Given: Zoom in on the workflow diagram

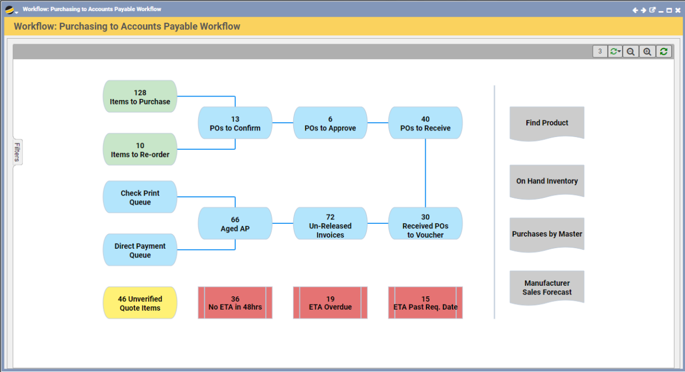Looking at the screenshot, I should coord(646,51).
